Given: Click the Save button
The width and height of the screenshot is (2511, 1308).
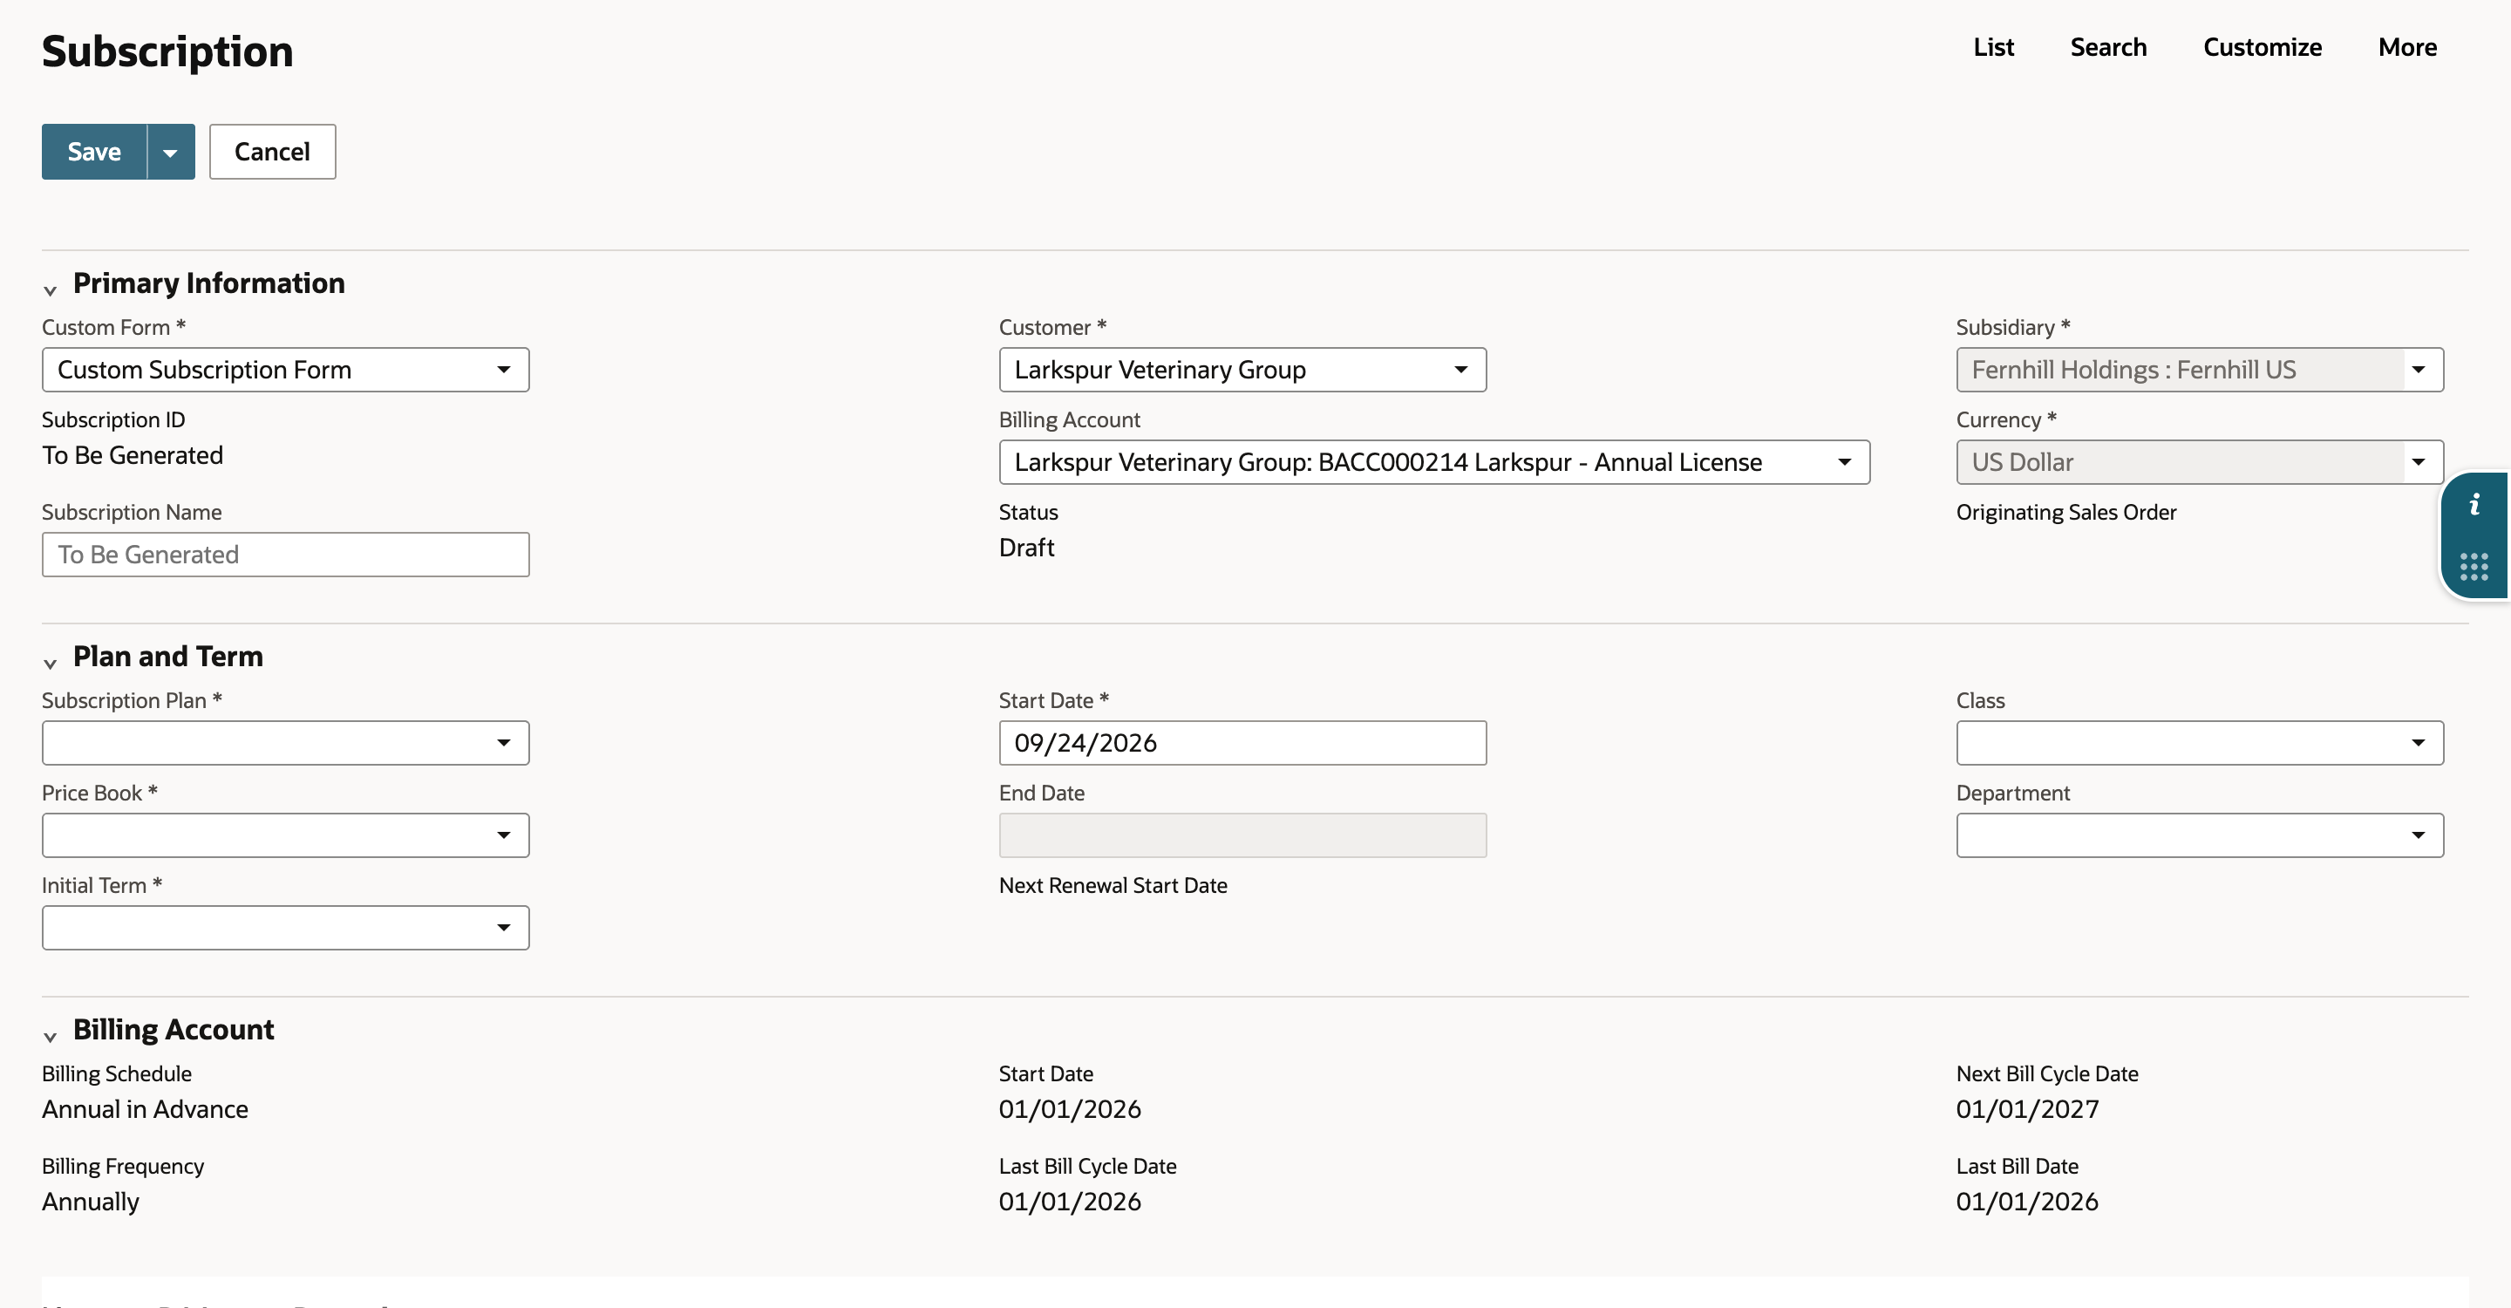Looking at the screenshot, I should point(94,152).
